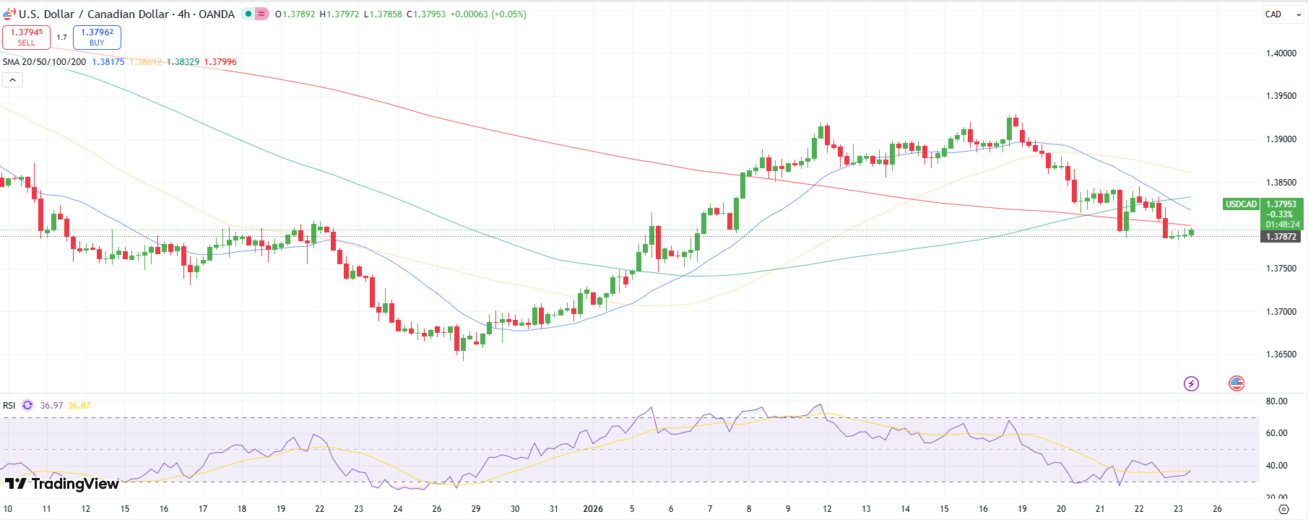Click the 2026 marker on time axis
Image resolution: width=1308 pixels, height=522 pixels.
(x=592, y=509)
